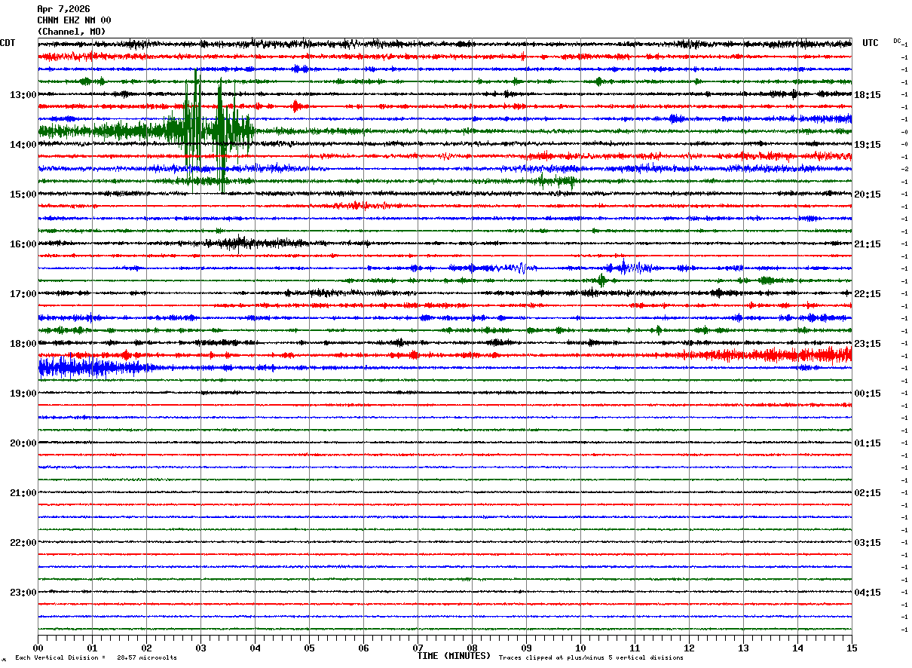Select the 13:00 CDT time label

(23, 95)
